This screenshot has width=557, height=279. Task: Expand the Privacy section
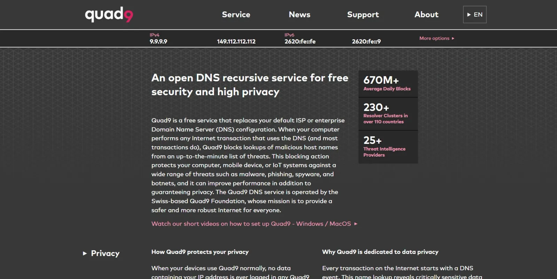[105, 253]
